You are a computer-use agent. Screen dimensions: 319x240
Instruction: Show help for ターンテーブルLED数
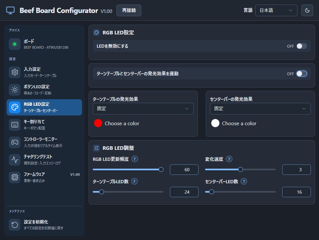point(134,181)
